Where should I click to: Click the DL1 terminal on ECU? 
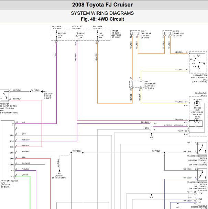point(12,176)
